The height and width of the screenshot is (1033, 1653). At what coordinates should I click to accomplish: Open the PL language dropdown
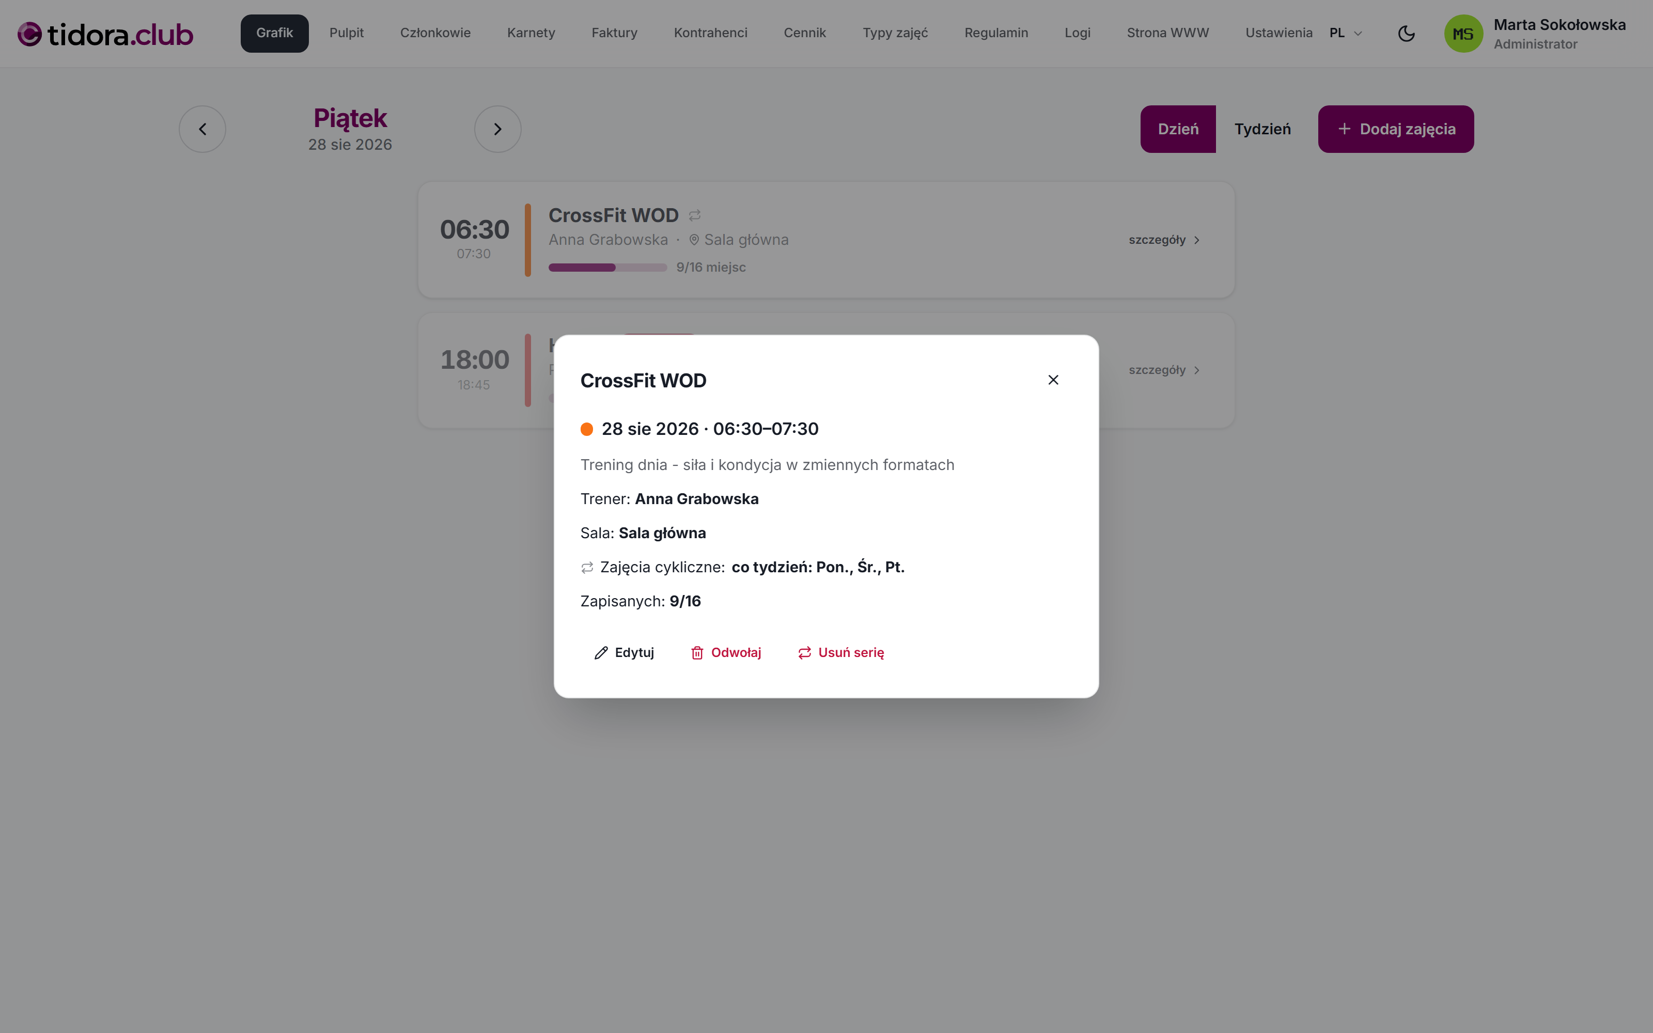[1346, 33]
